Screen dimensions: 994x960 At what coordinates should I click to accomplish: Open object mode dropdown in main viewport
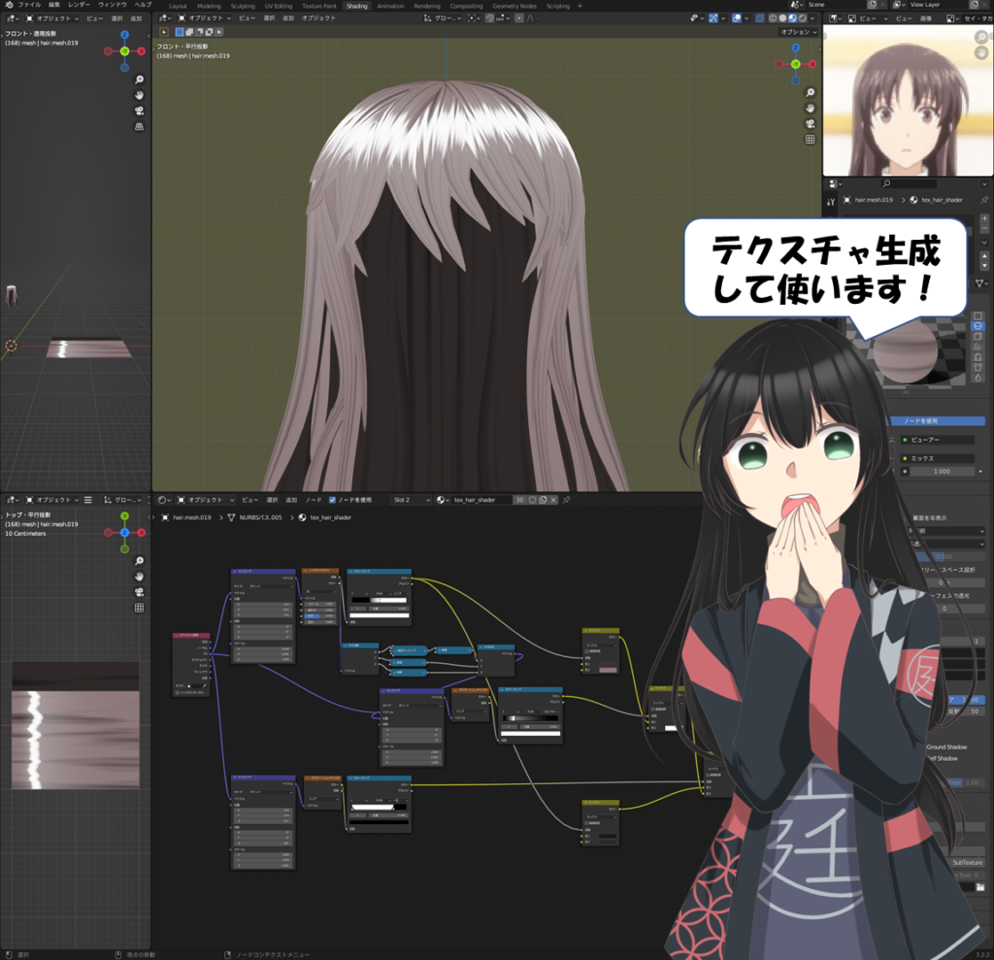click(204, 18)
